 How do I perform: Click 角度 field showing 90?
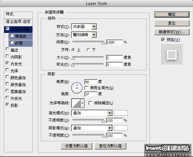(91, 82)
